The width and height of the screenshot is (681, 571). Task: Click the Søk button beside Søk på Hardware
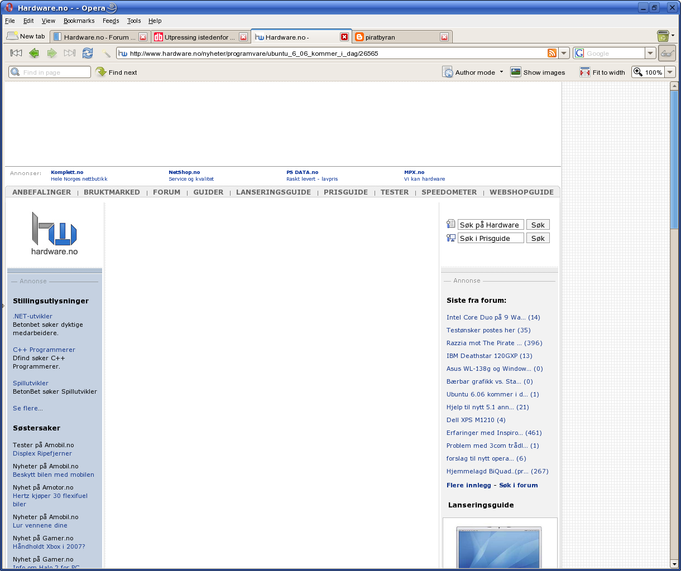coord(538,225)
